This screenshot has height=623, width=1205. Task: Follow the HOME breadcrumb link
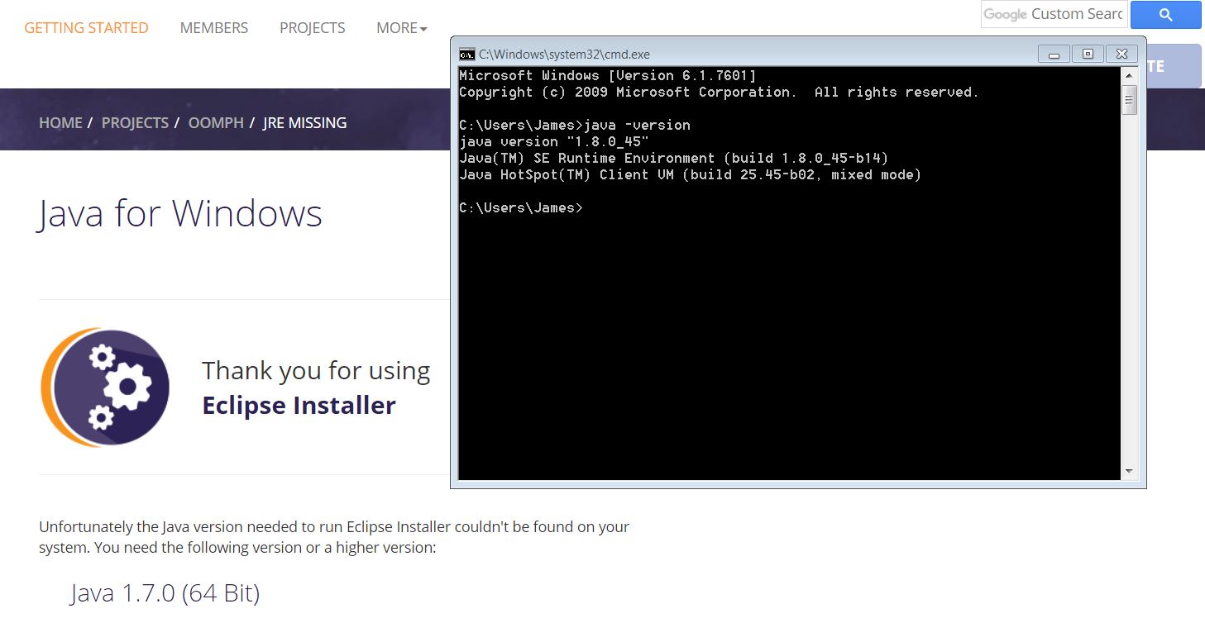(60, 123)
